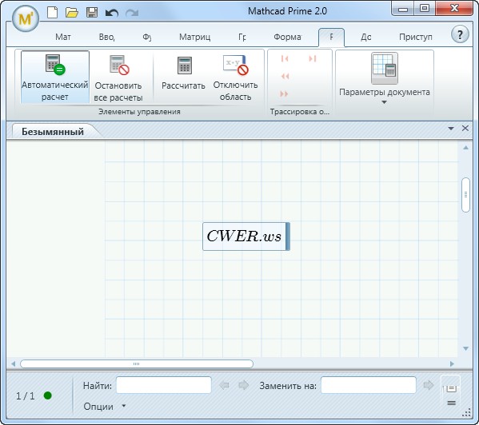Click the scroll right arrow

tap(452, 363)
